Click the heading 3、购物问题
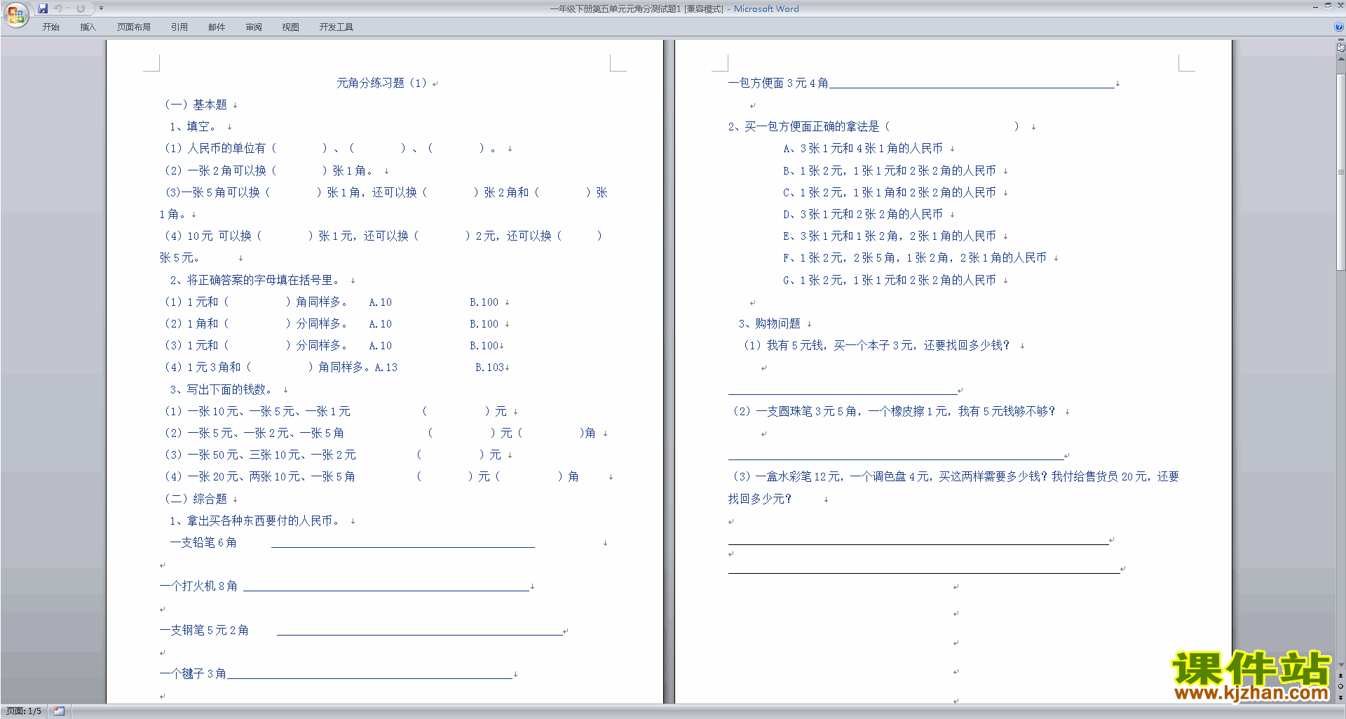Screen dimensions: 1346x719 tap(769, 323)
